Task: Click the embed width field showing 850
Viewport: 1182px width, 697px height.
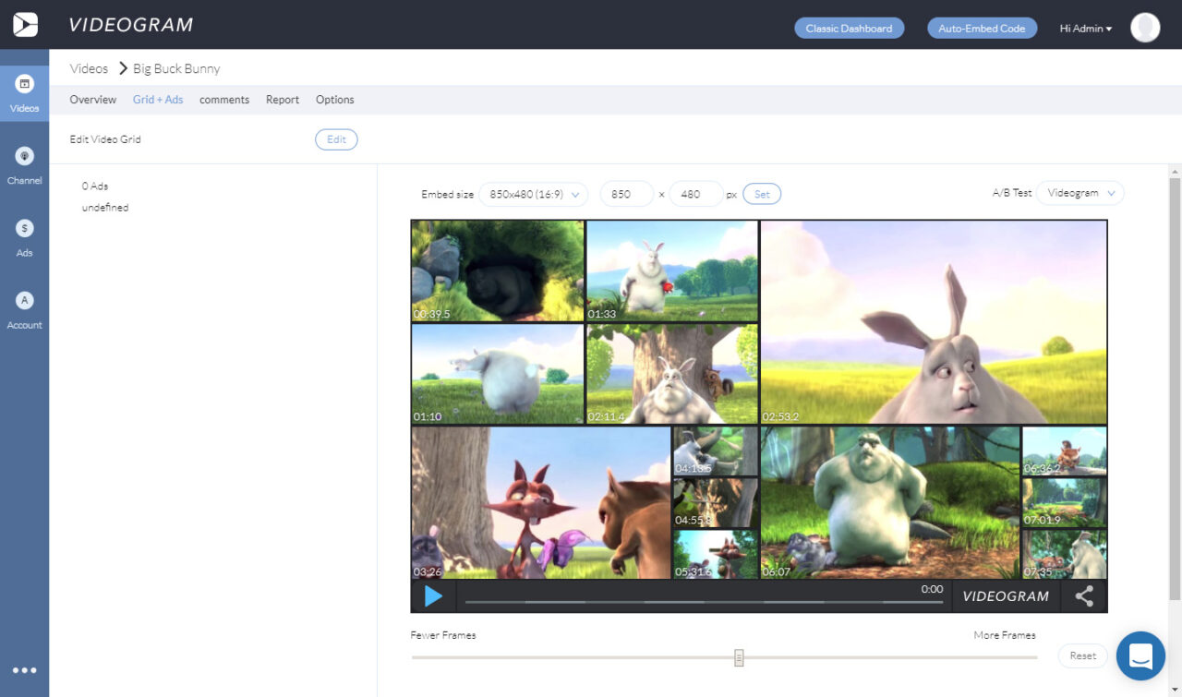Action: point(626,194)
